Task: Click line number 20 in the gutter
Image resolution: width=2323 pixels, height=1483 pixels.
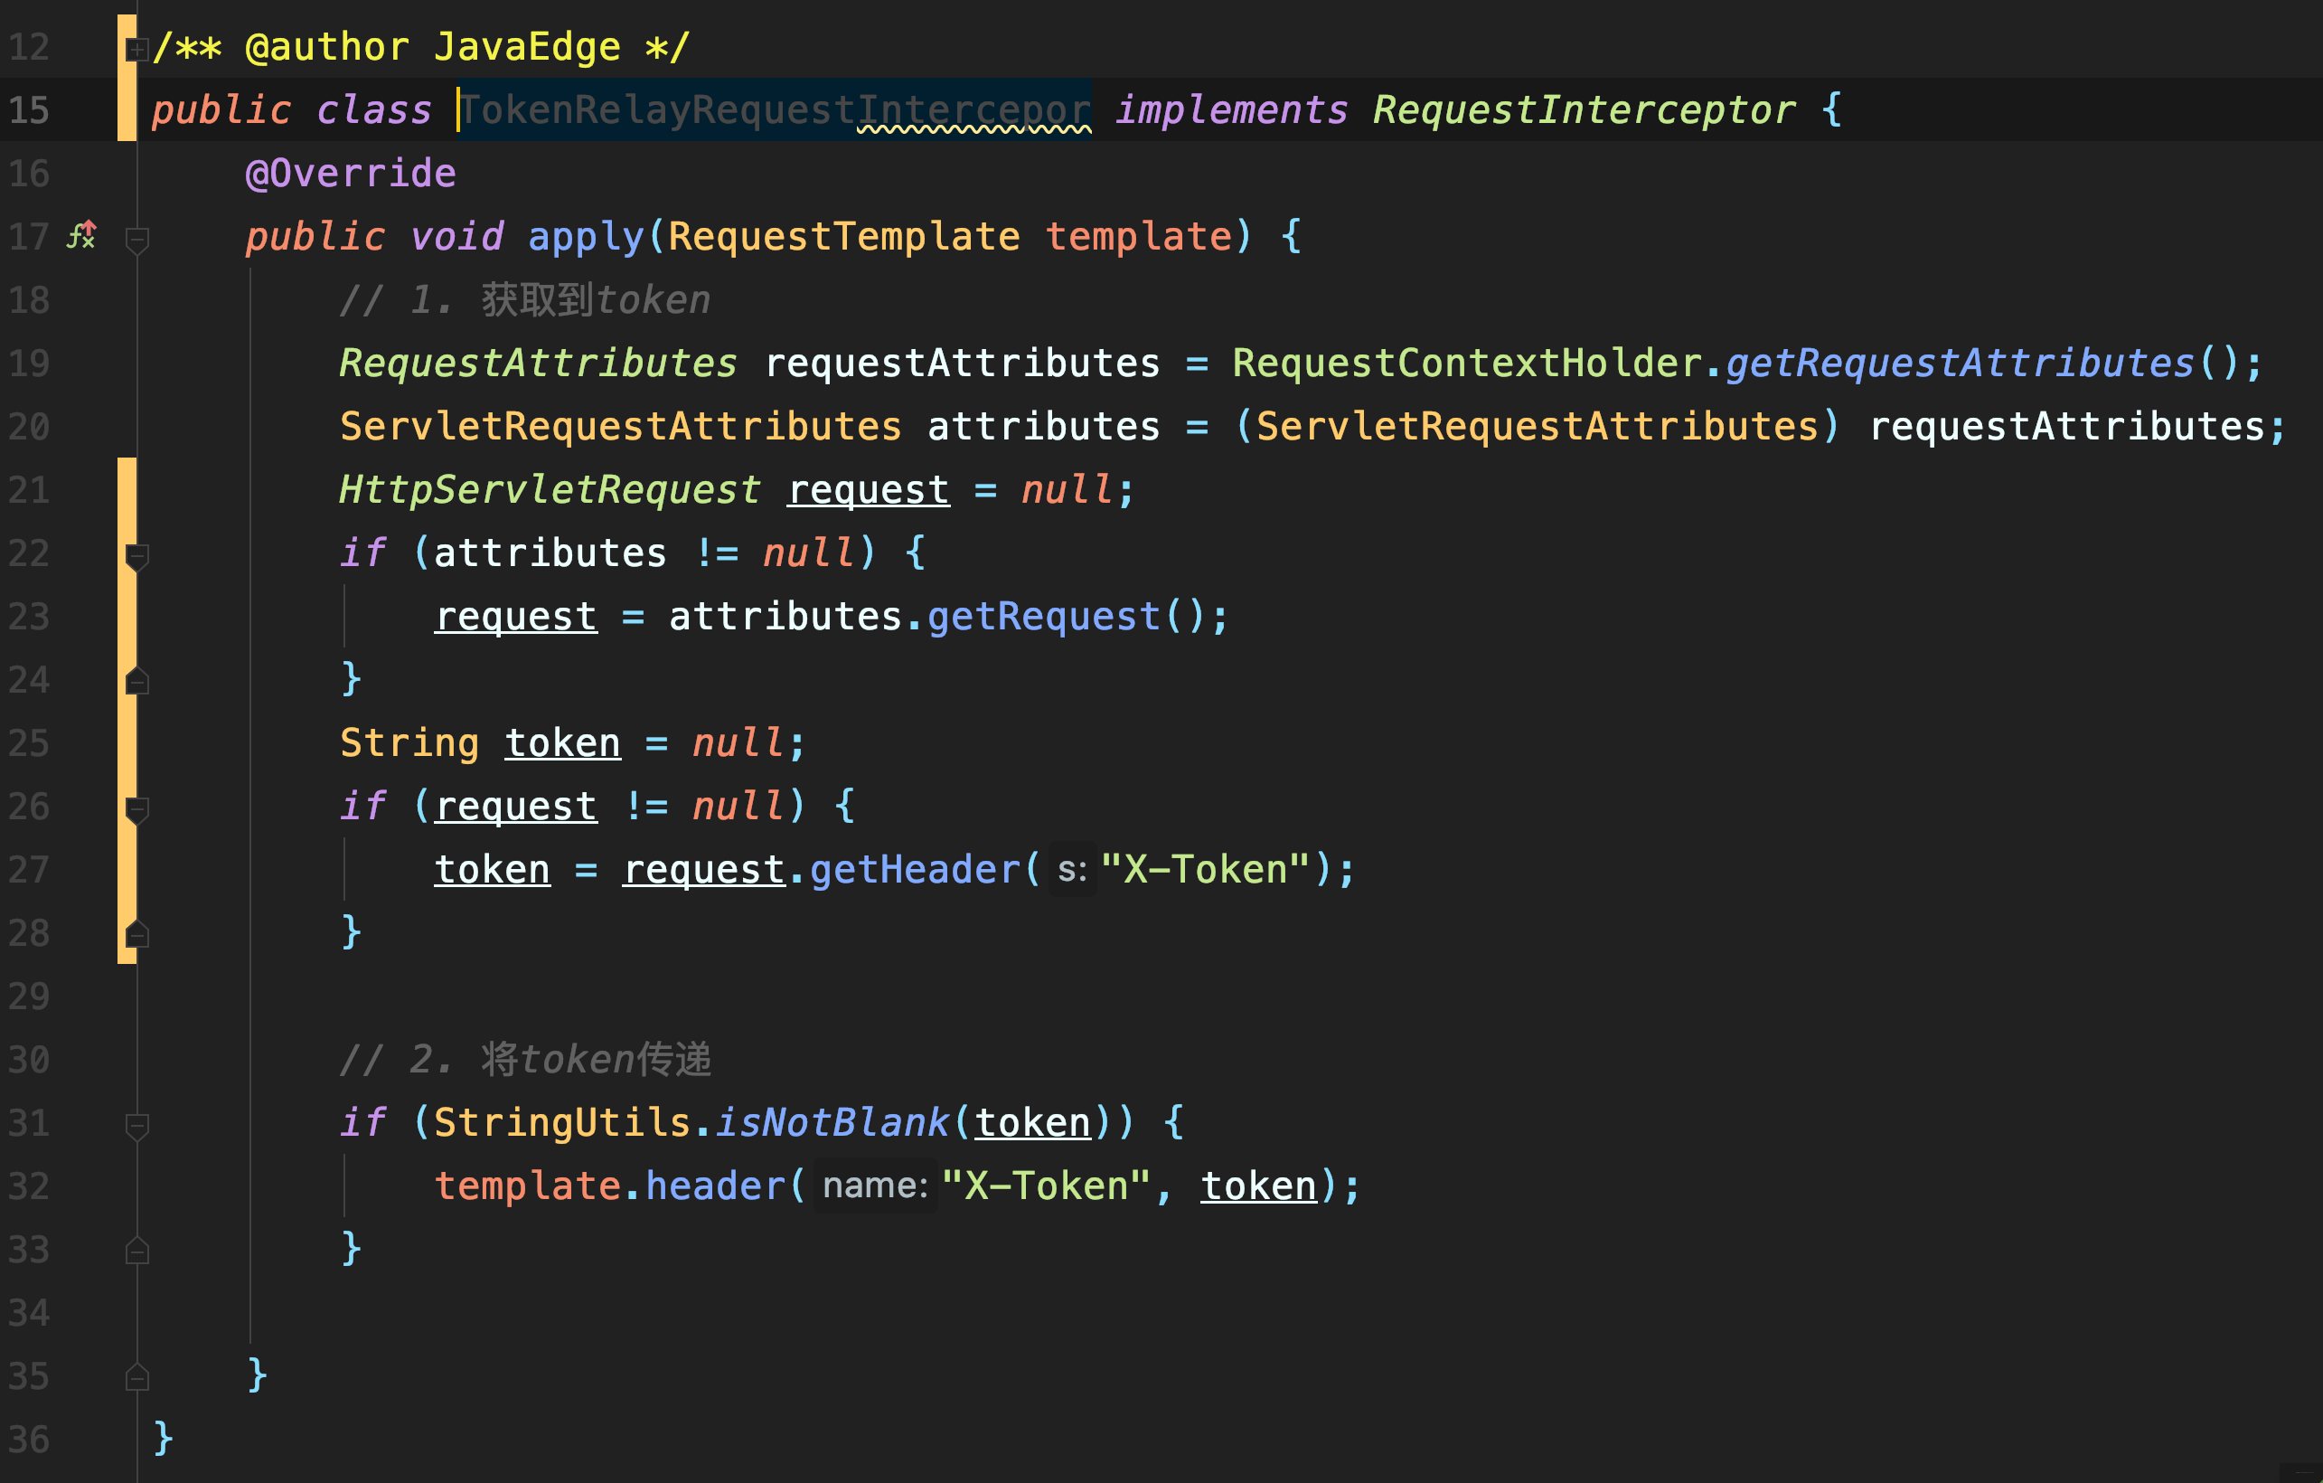Action: tap(29, 428)
